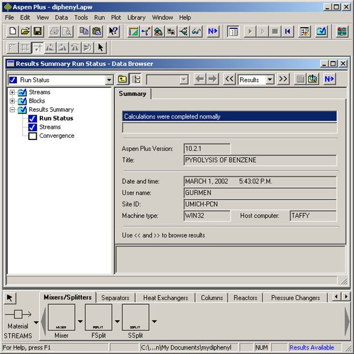Select Run Status in results tree

point(56,119)
